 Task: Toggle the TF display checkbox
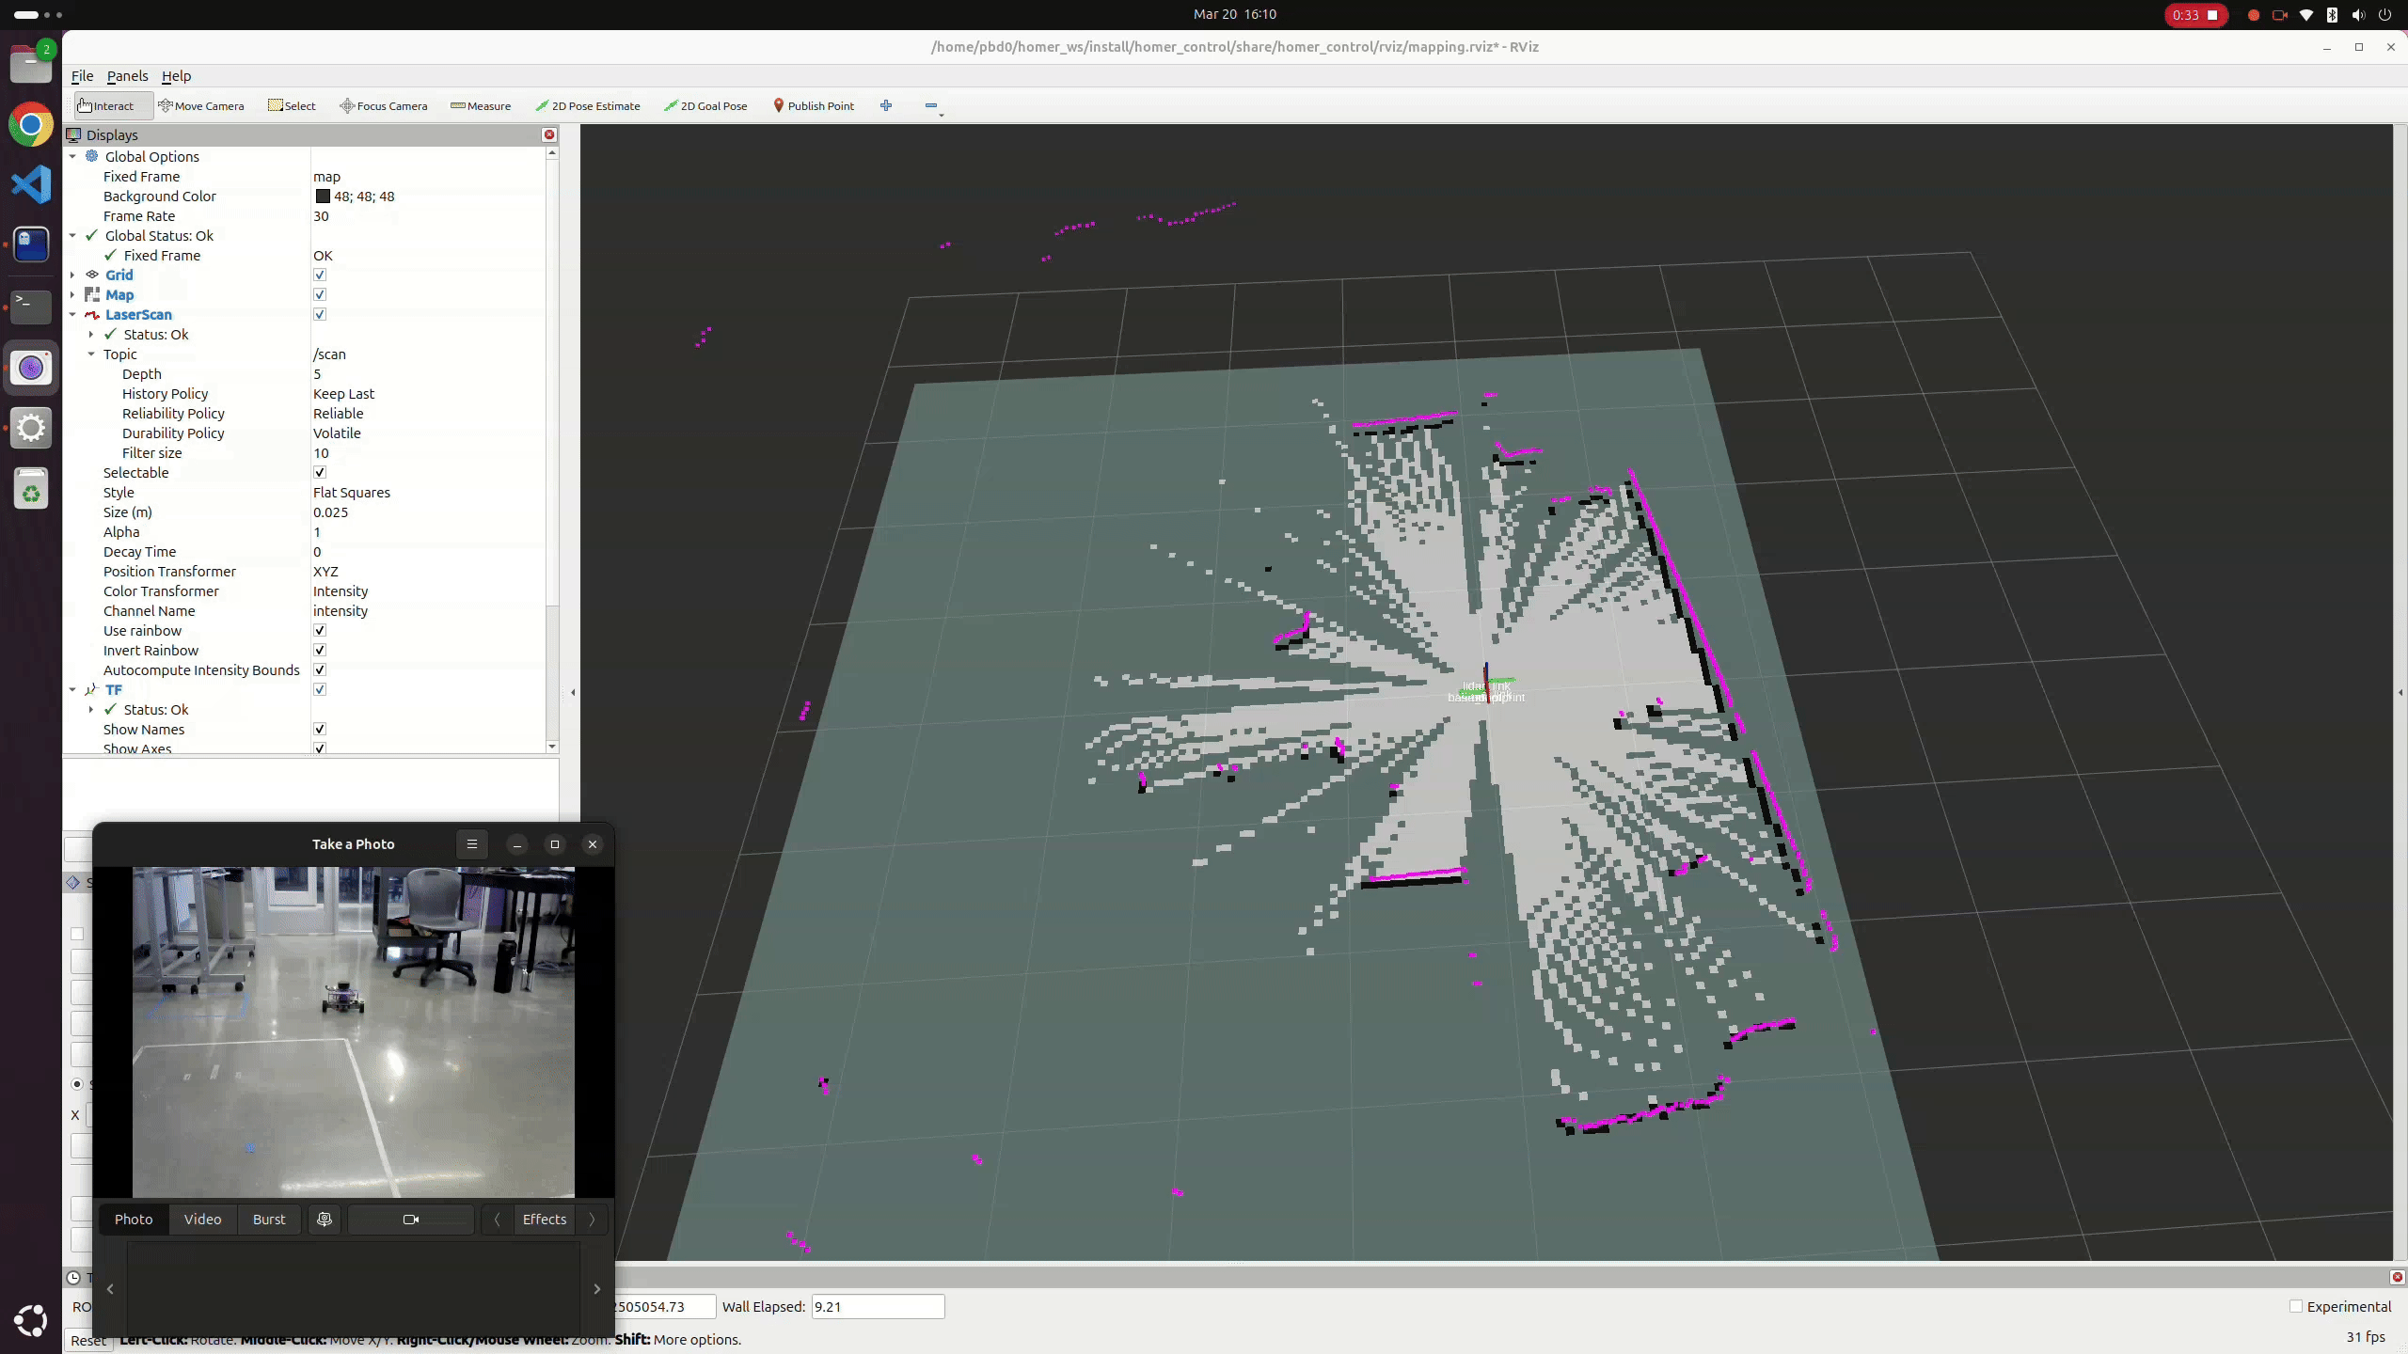coord(320,689)
